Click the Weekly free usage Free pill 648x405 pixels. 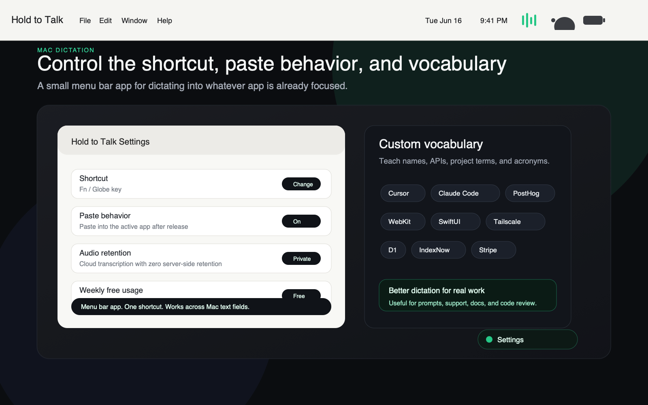301,294
